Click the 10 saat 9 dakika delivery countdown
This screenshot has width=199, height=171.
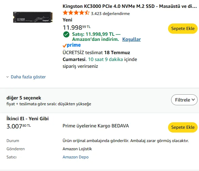pyautogui.click(x=105, y=59)
